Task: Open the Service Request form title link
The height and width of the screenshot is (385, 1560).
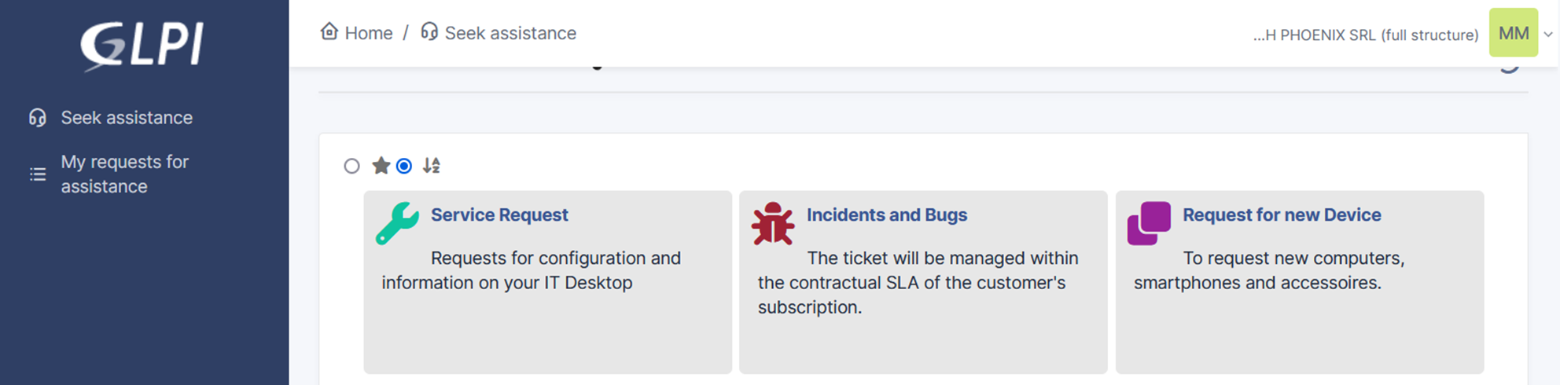Action: point(499,214)
